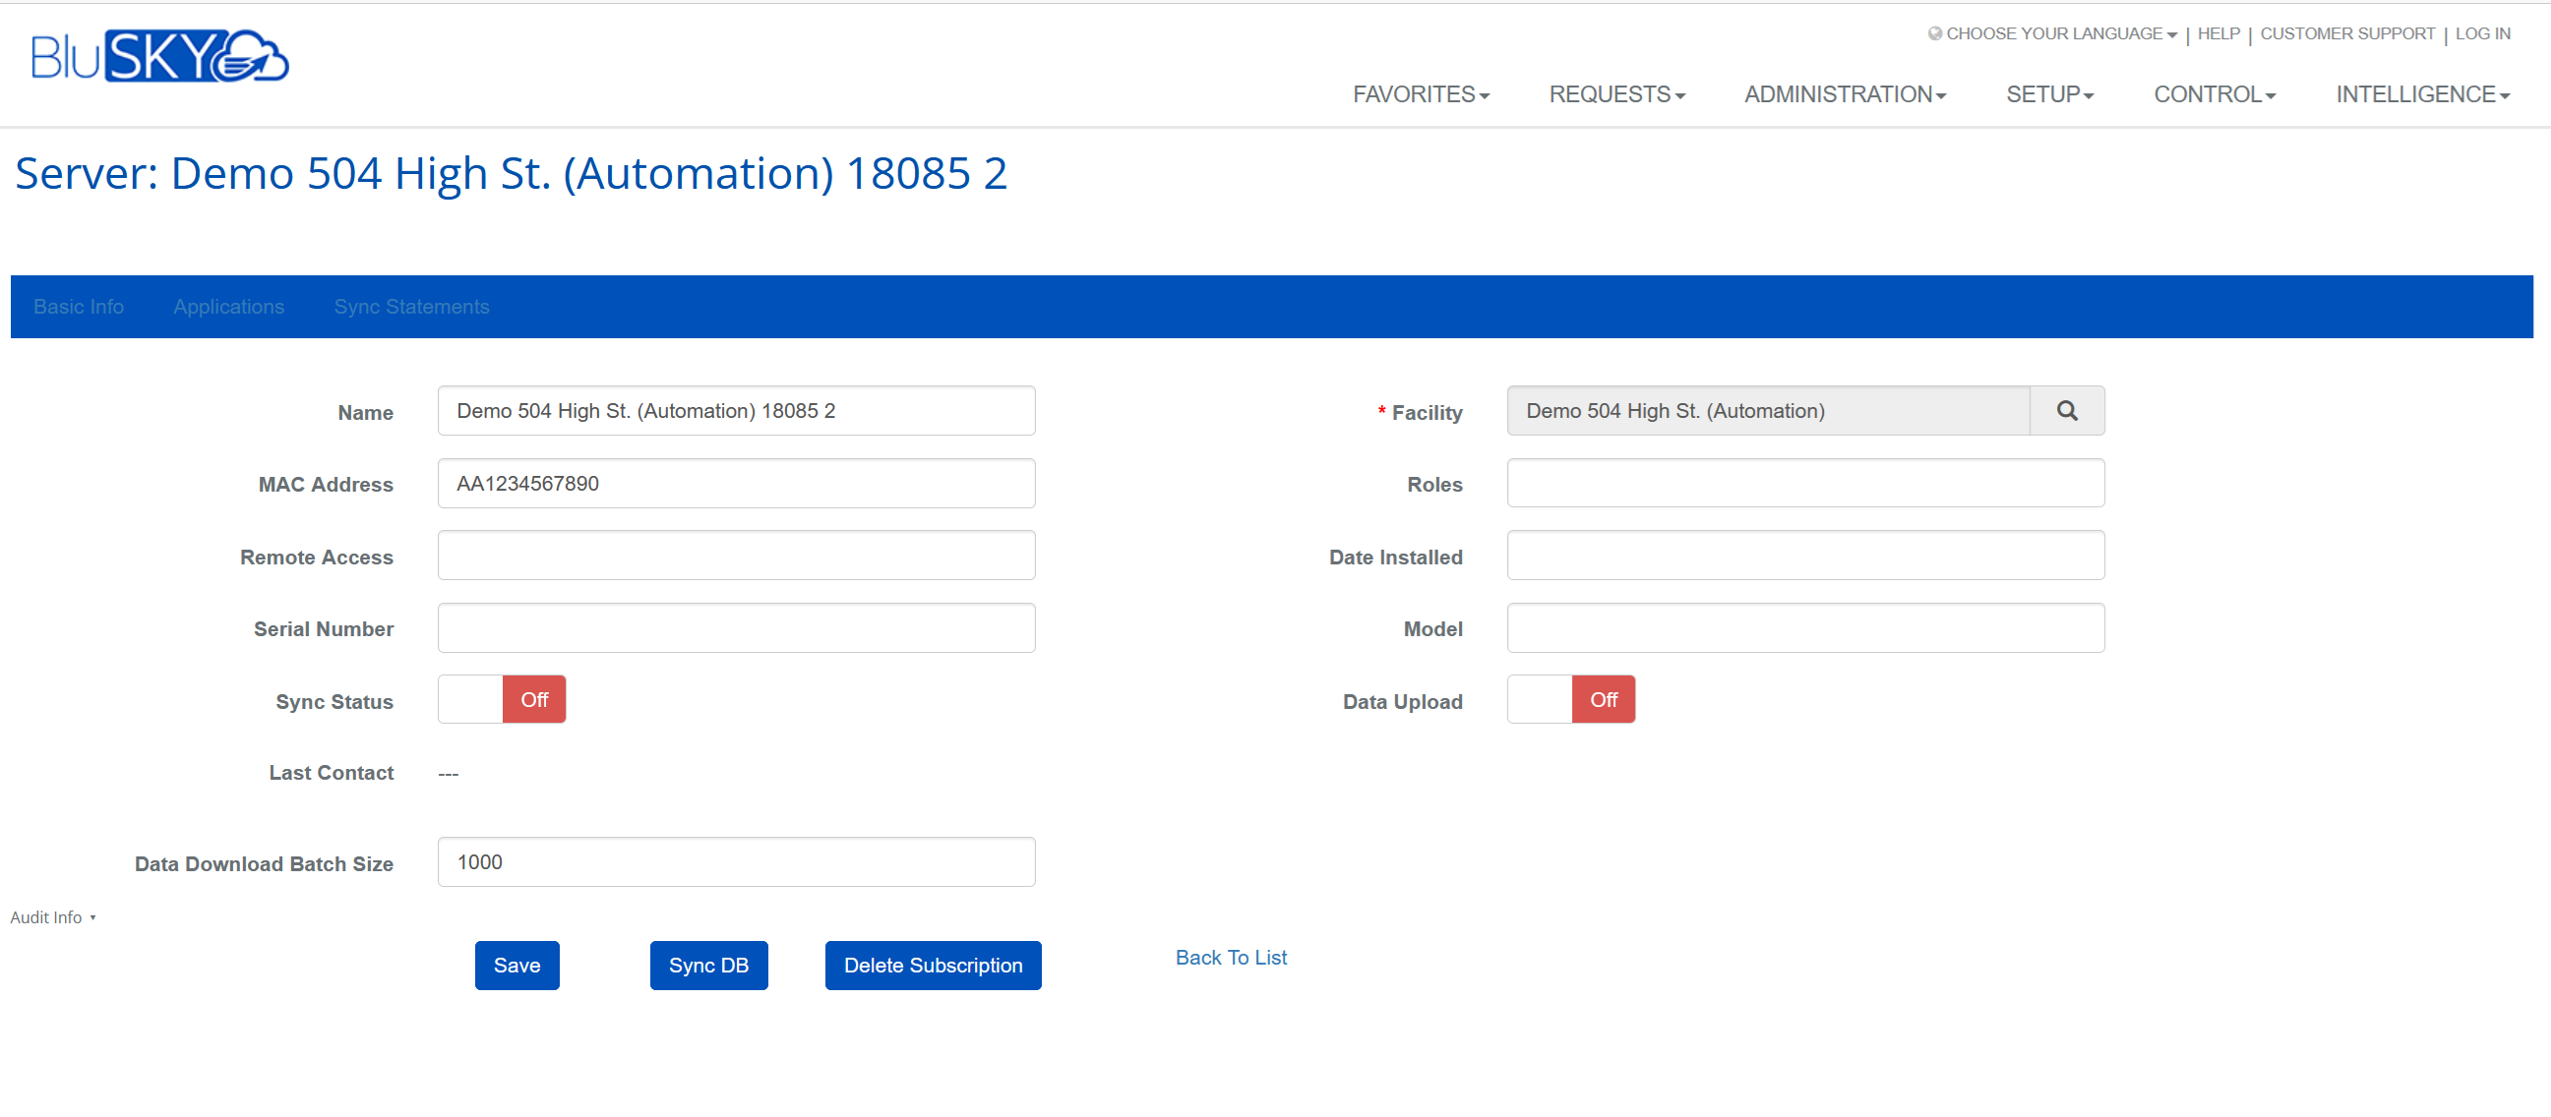Click the Sync DB button
Image resolution: width=2551 pixels, height=1117 pixels.
coord(708,965)
